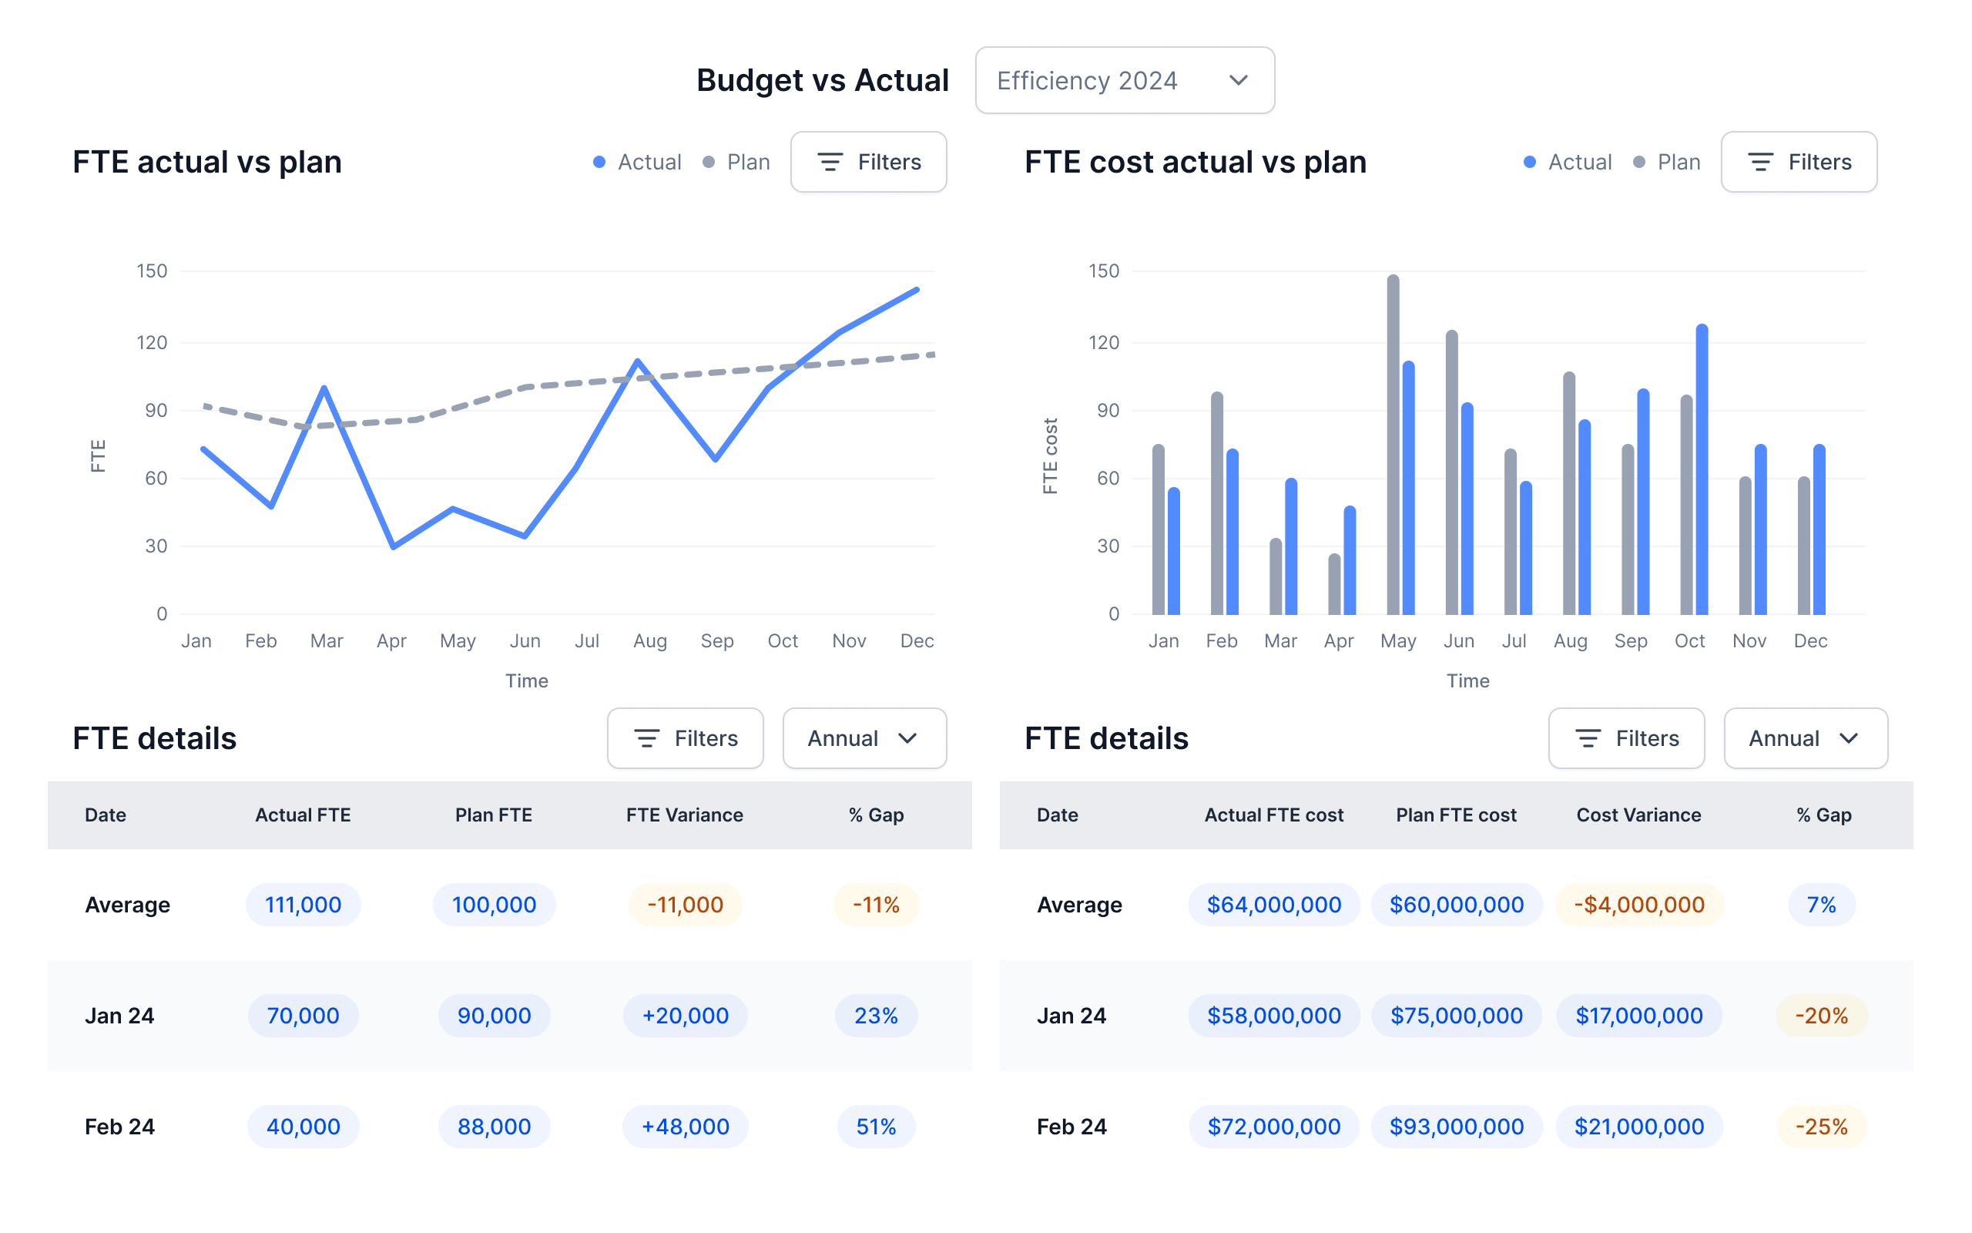
Task: Toggle Actual legend in FTE actual vs plan
Action: (x=637, y=162)
